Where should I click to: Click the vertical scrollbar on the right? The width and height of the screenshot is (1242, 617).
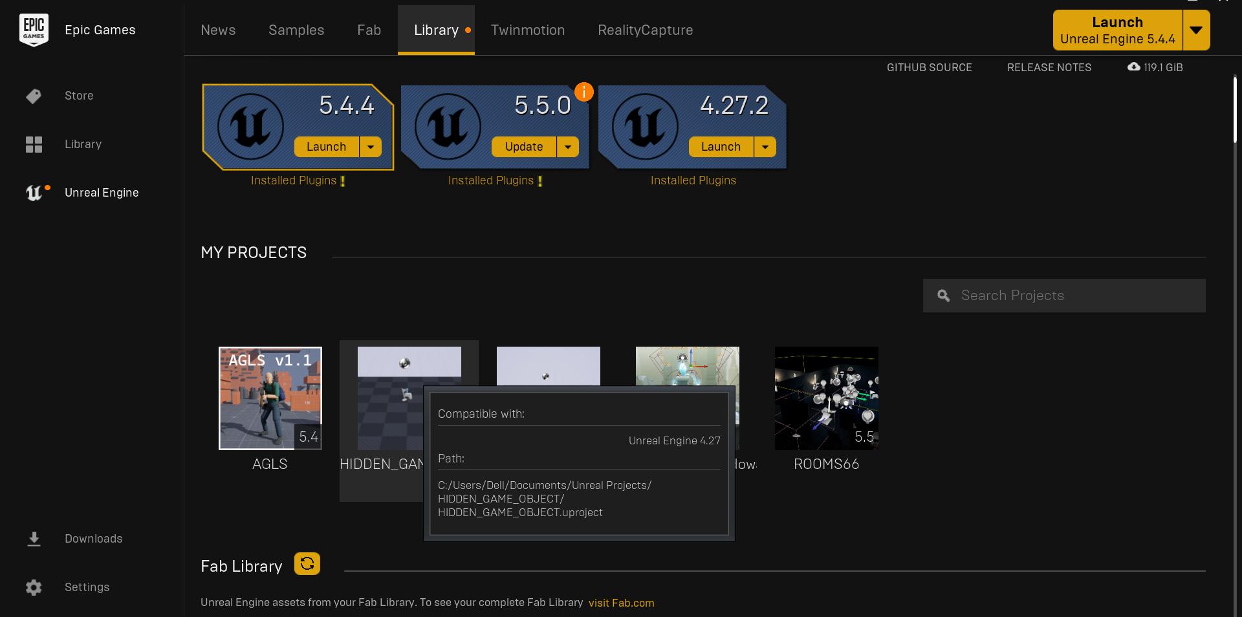click(x=1235, y=110)
